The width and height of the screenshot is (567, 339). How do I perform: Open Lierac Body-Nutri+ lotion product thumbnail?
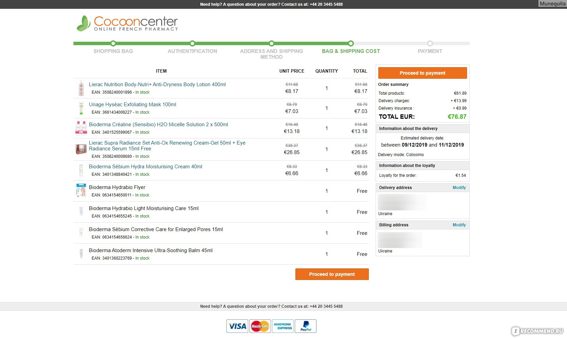[81, 88]
